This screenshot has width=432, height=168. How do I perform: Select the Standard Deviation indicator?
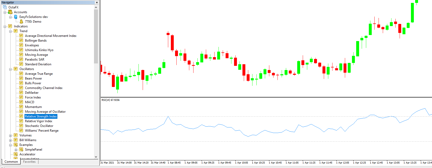(x=38, y=64)
